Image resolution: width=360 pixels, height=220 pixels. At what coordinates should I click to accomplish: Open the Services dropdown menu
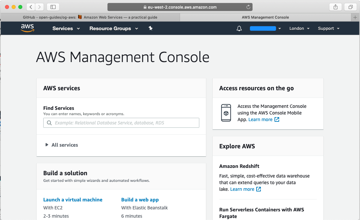66,29
